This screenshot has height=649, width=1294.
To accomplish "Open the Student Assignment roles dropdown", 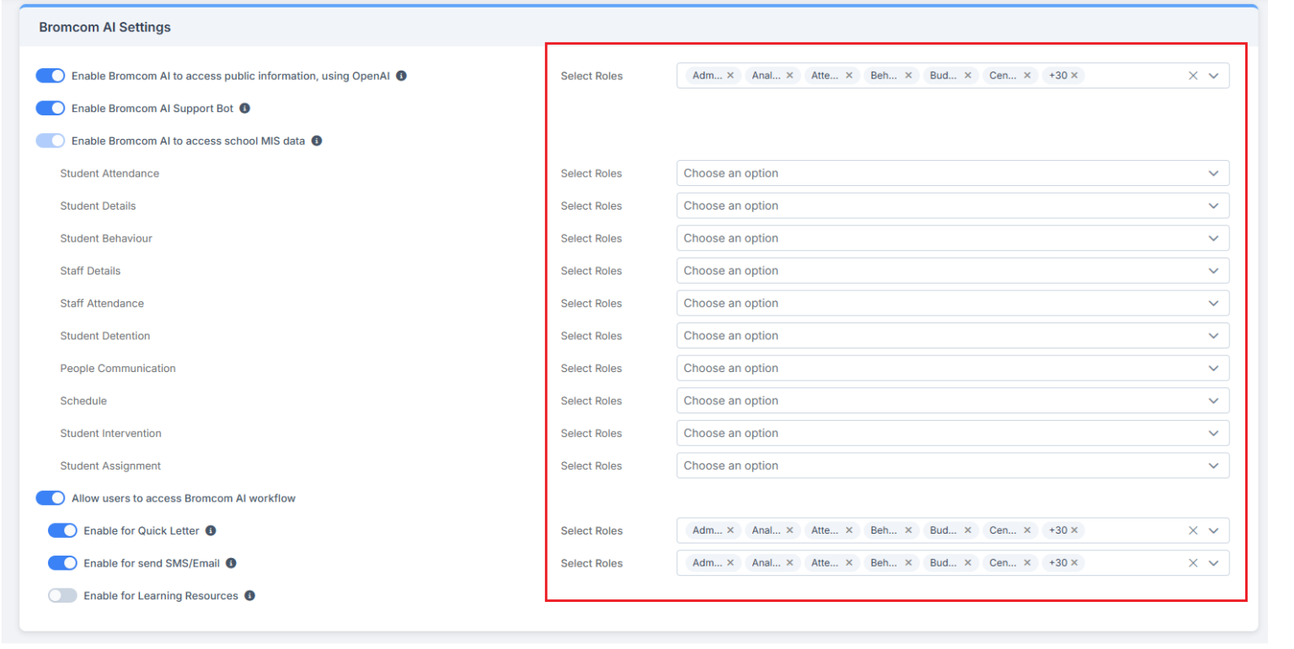I will 952,466.
